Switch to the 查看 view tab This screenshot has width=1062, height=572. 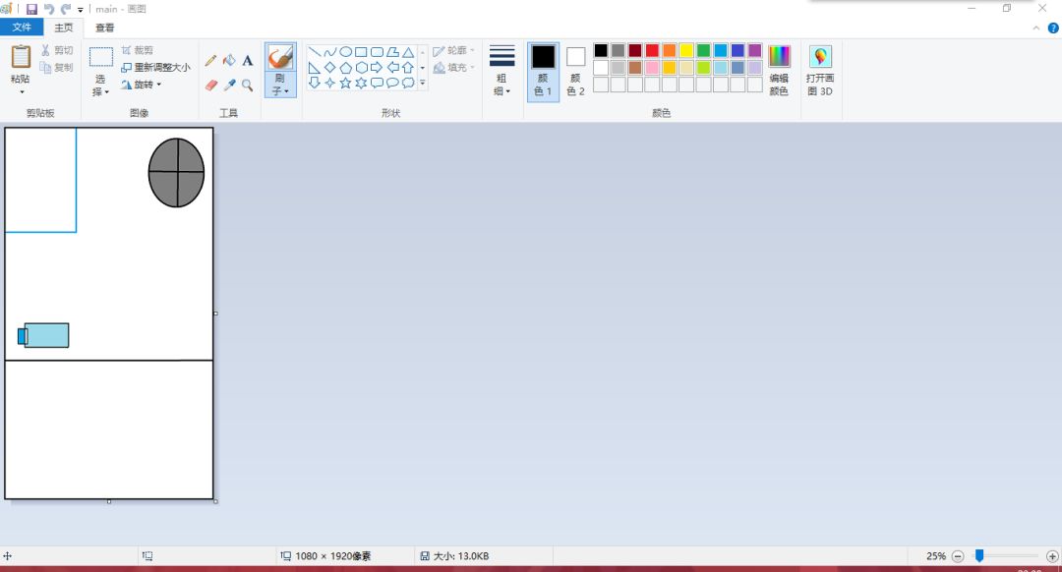[x=104, y=28]
